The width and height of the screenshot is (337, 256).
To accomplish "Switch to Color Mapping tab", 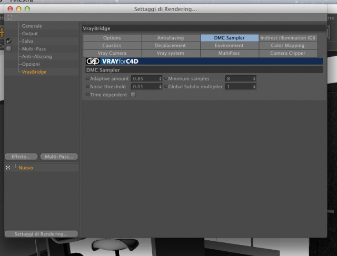I will (x=288, y=46).
